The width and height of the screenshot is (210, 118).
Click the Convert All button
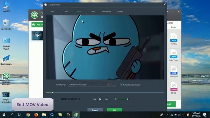coord(171,104)
